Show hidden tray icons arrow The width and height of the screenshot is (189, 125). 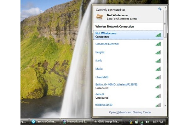coord(125,122)
